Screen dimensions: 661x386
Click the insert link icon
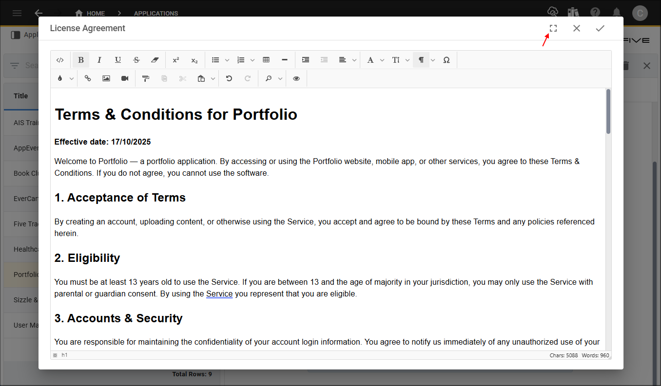pyautogui.click(x=88, y=78)
